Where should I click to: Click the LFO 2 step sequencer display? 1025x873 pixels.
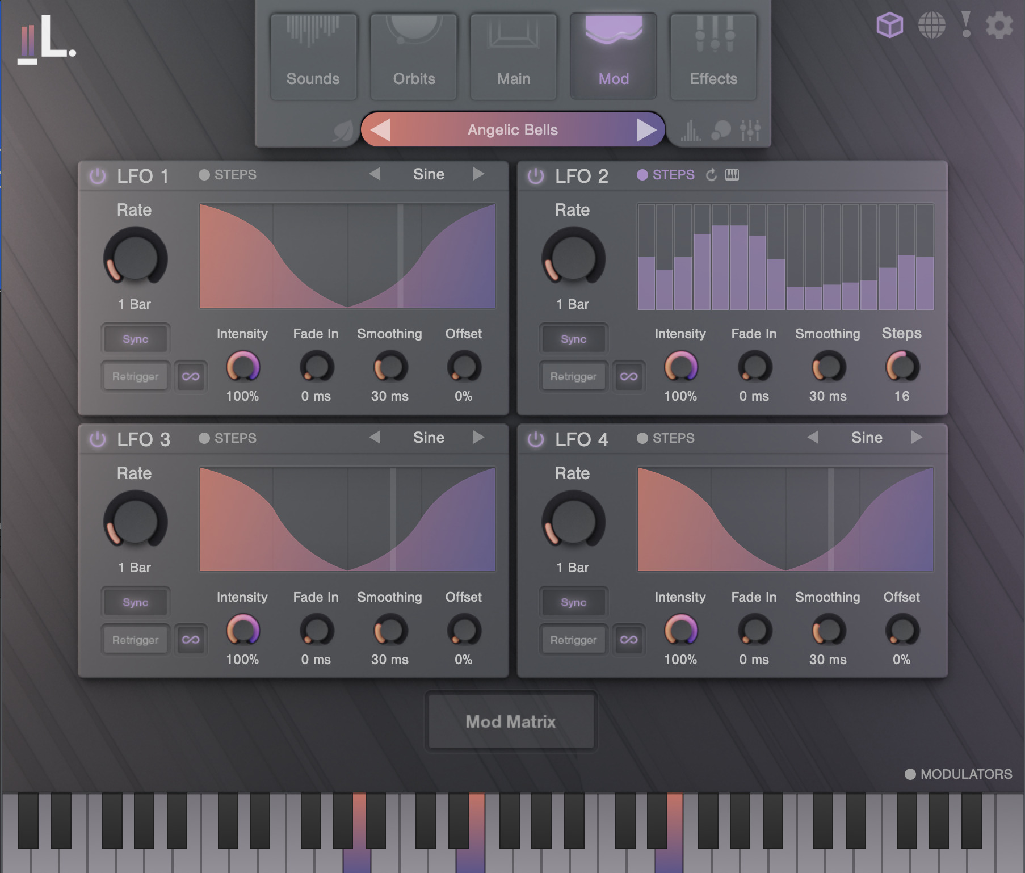(x=785, y=257)
